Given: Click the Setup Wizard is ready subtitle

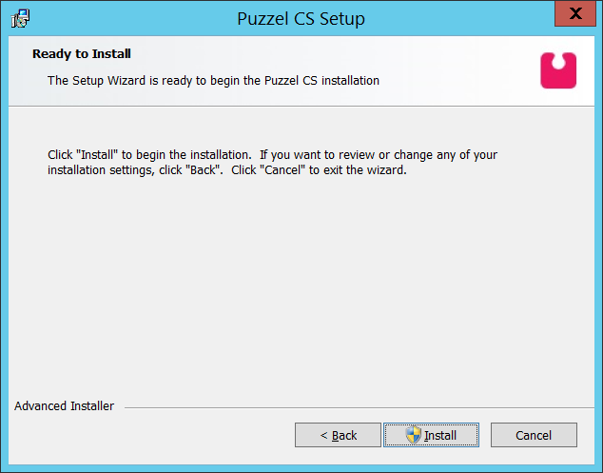Looking at the screenshot, I should [x=213, y=80].
